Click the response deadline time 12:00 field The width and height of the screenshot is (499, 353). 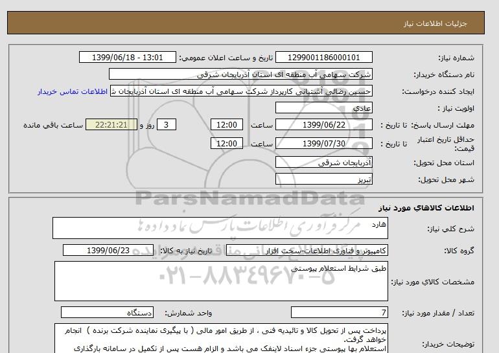(227, 124)
